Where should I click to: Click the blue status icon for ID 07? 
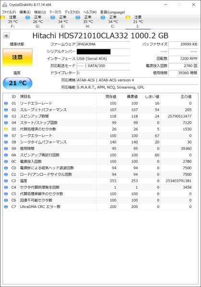click(x=6, y=136)
